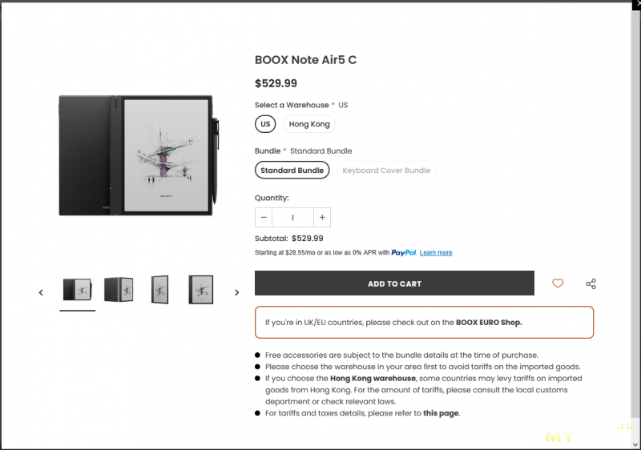Select the US warehouse option
This screenshot has width=641, height=450.
(x=265, y=124)
